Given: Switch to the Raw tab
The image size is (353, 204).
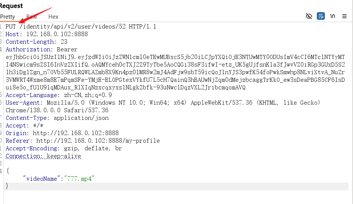Looking at the screenshot, I should [32, 17].
